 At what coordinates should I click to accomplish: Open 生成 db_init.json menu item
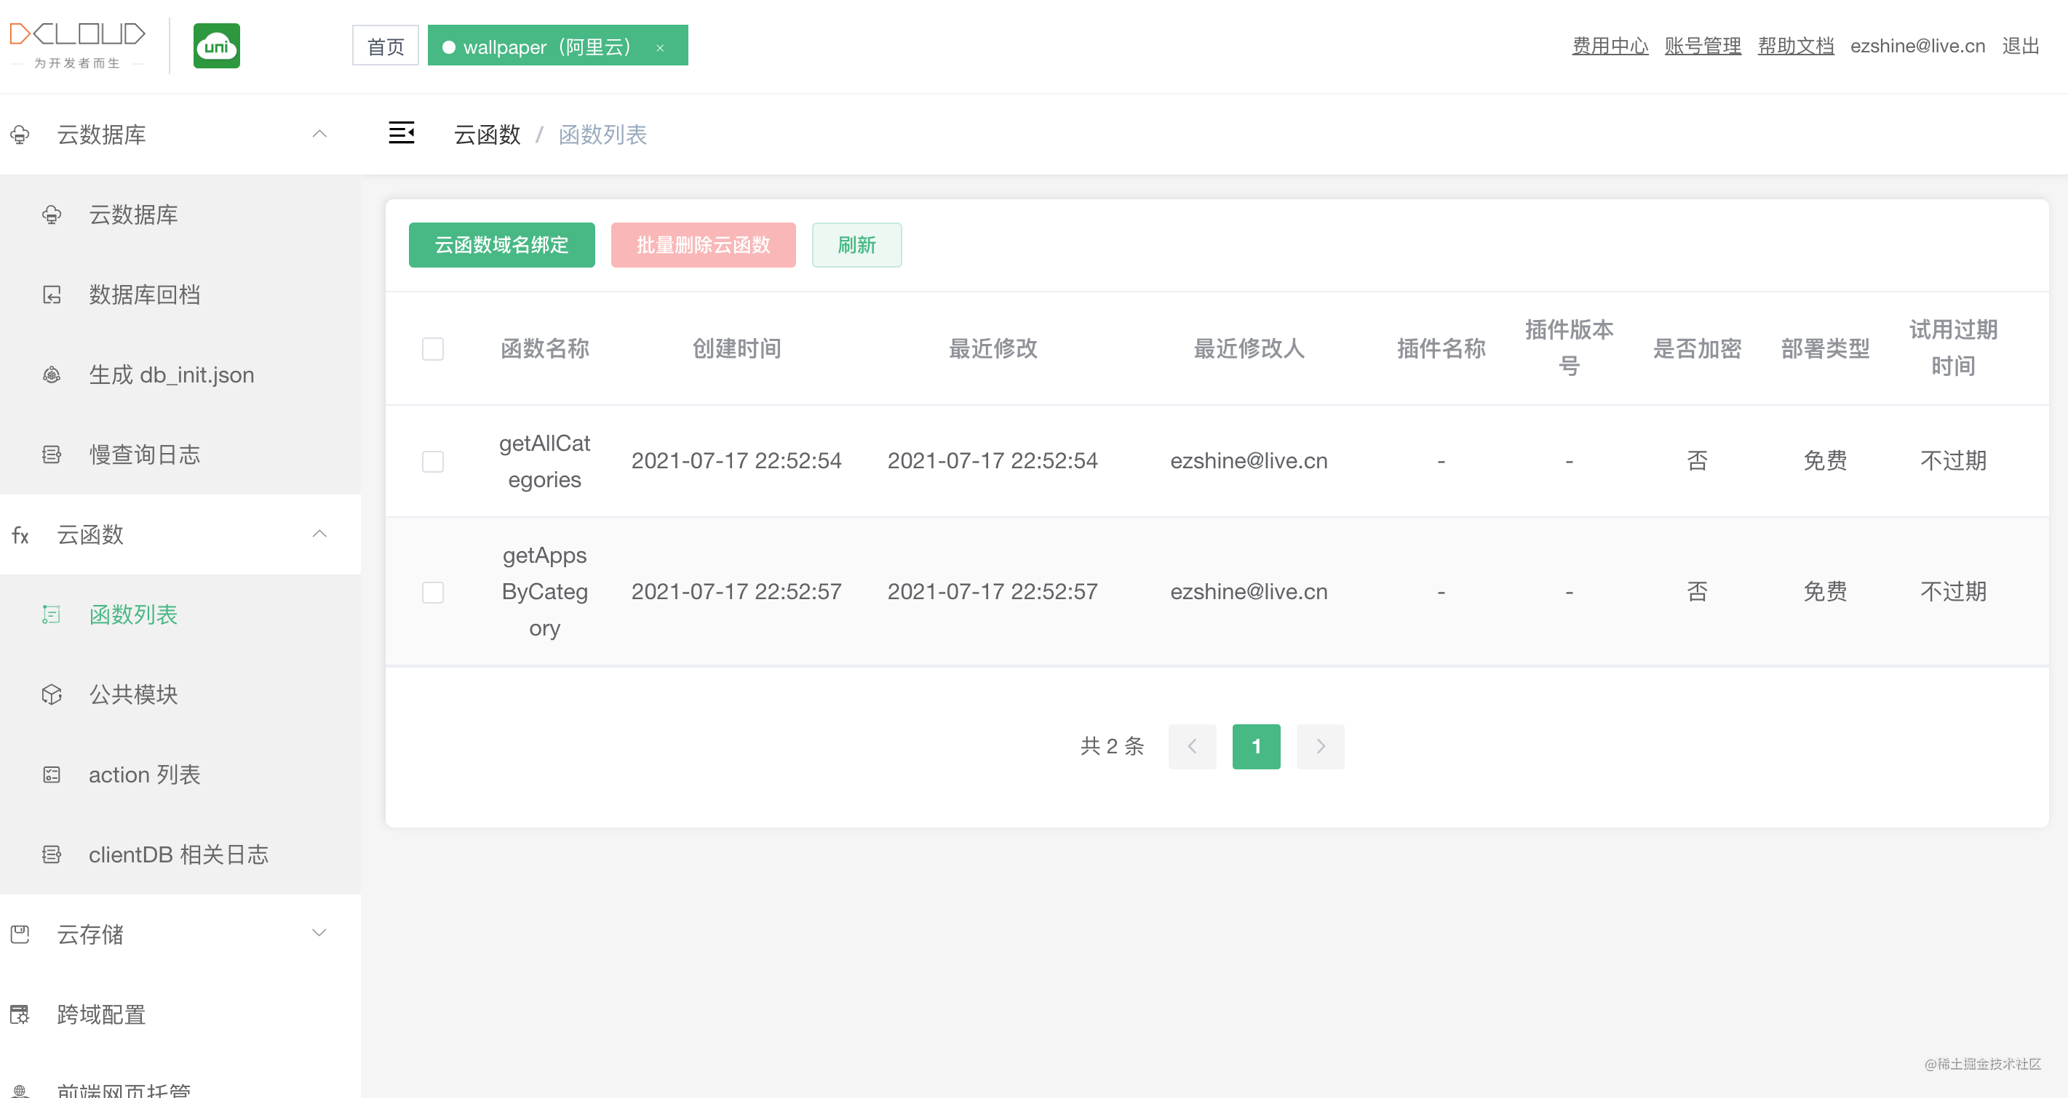pyautogui.click(x=180, y=374)
